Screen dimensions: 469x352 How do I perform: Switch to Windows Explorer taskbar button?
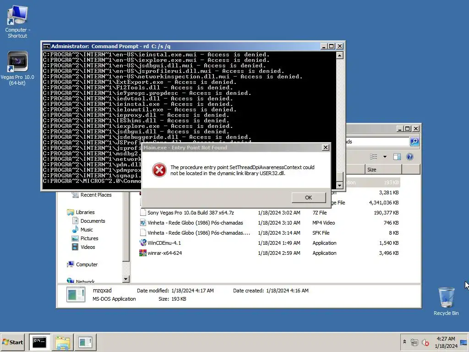point(62,342)
